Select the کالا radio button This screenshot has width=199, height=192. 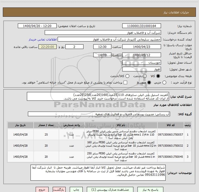pyautogui.click(x=158, y=76)
